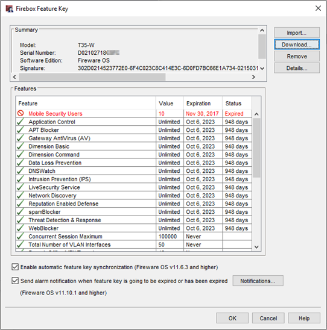
Task: Click the checkmark beside Reputation Enabled Defense
Action: pyautogui.click(x=21, y=204)
